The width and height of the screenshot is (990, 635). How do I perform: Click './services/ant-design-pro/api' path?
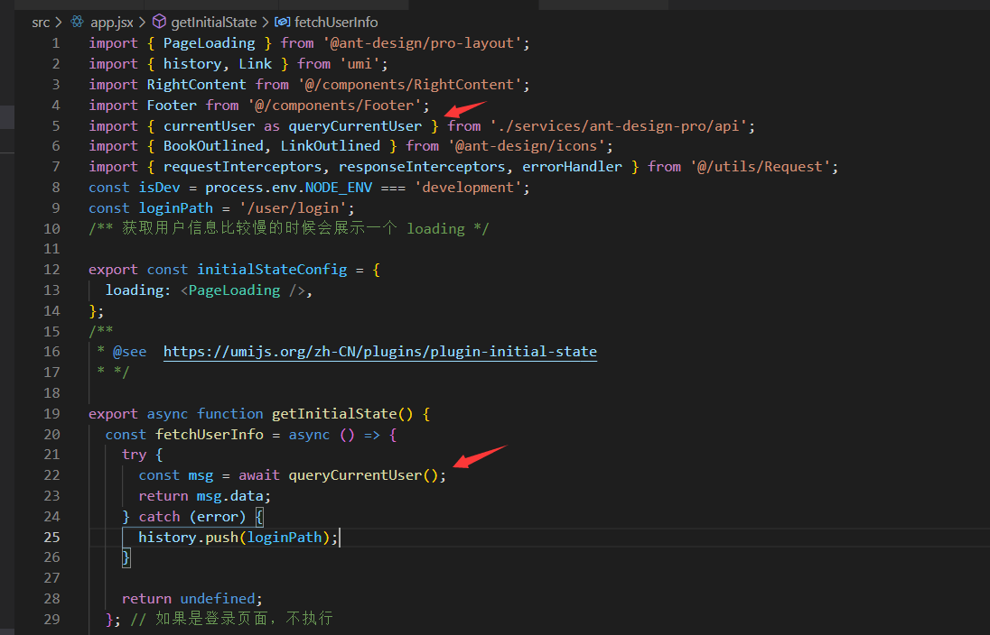click(619, 125)
